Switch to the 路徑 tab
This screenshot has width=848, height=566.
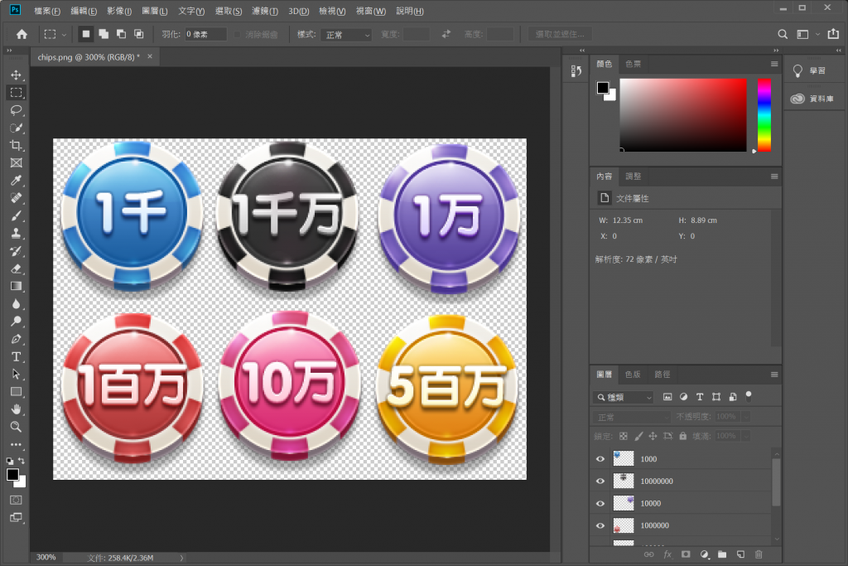click(x=662, y=375)
